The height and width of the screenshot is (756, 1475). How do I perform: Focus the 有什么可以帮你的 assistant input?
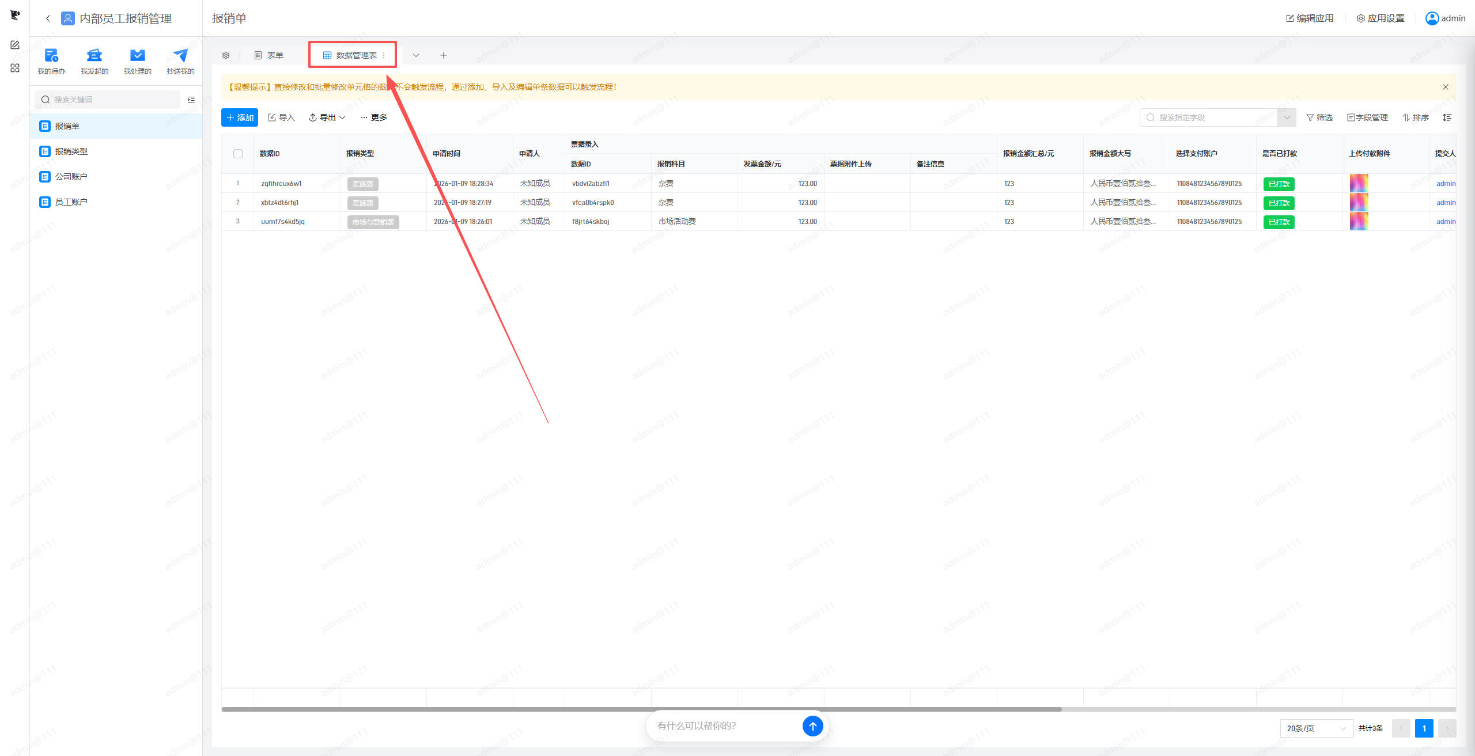point(727,726)
